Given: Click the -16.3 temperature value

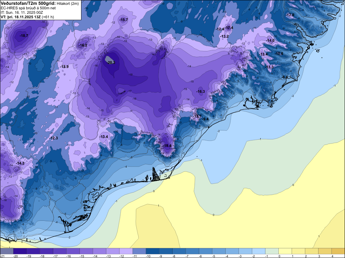Looking at the screenshot, I should 201,91.
